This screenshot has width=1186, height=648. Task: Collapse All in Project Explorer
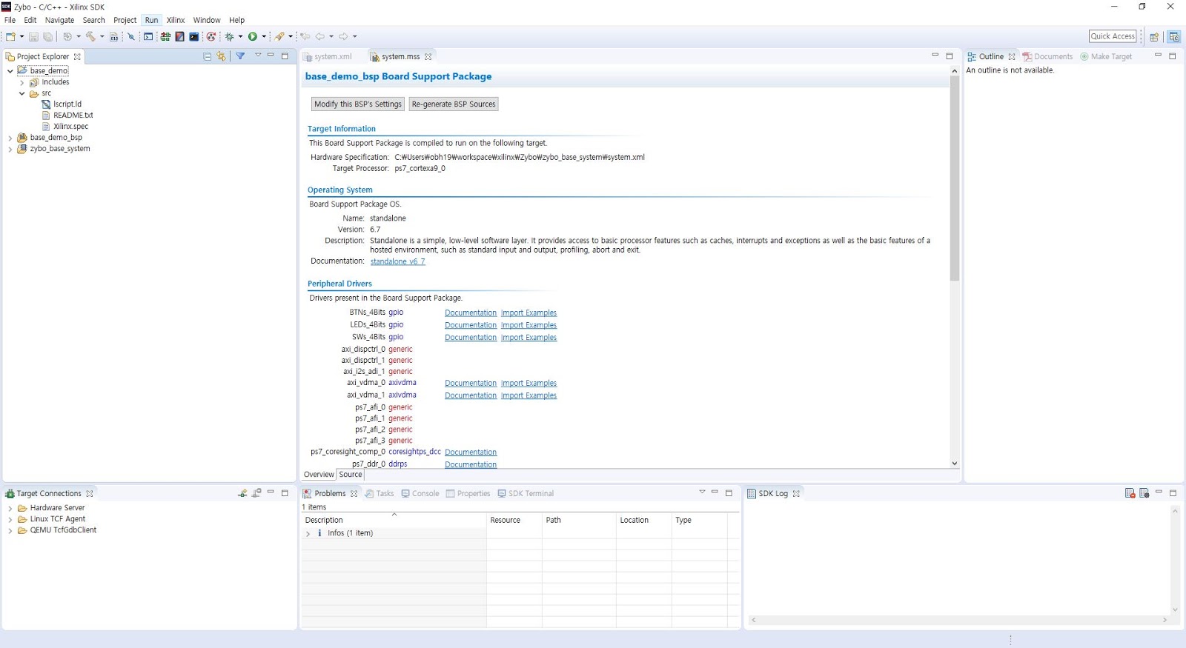(x=208, y=56)
